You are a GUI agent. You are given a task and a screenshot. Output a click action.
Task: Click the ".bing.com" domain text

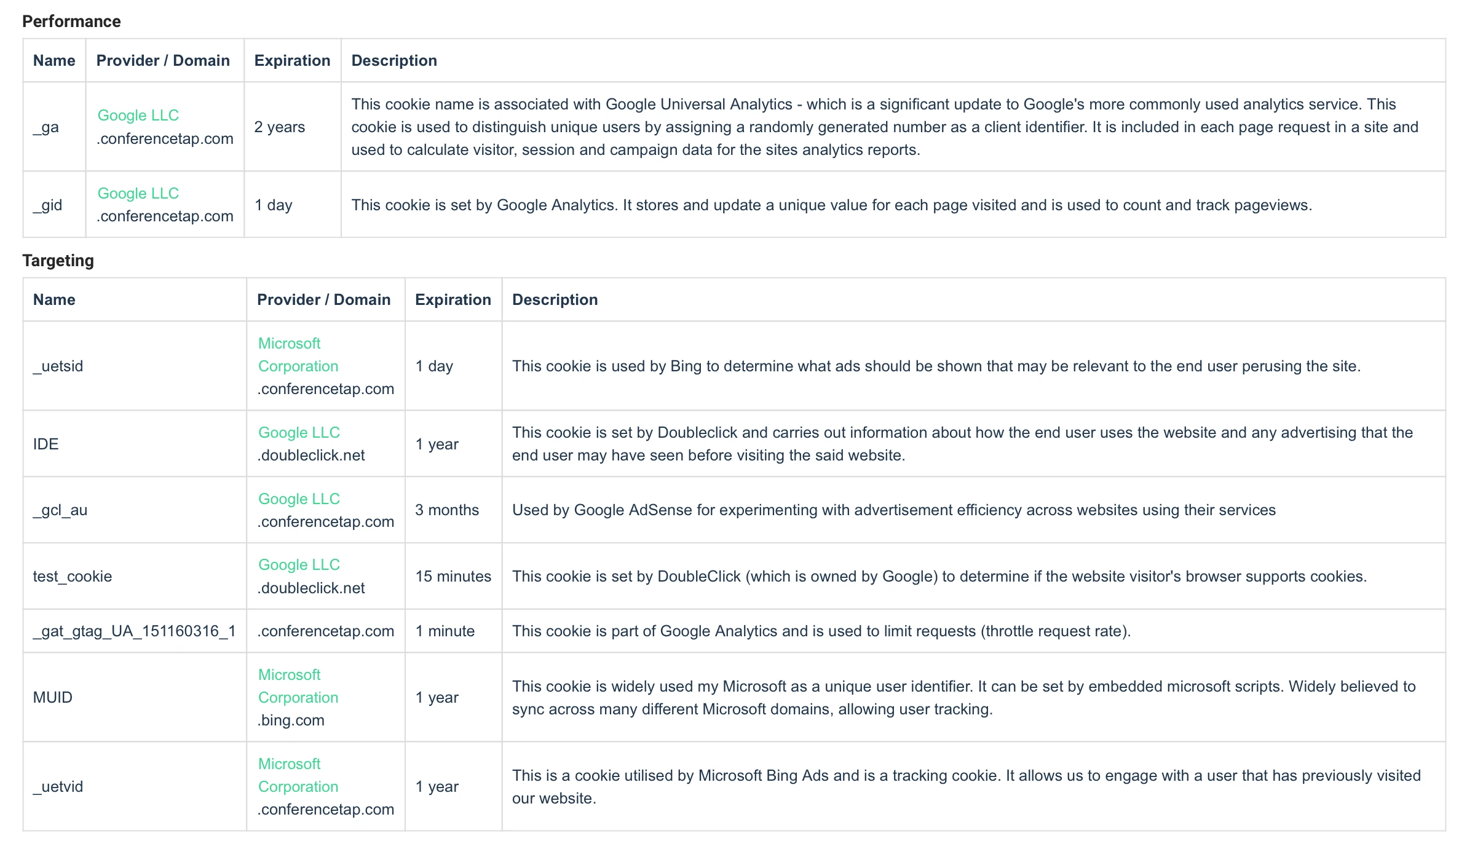[x=291, y=721]
